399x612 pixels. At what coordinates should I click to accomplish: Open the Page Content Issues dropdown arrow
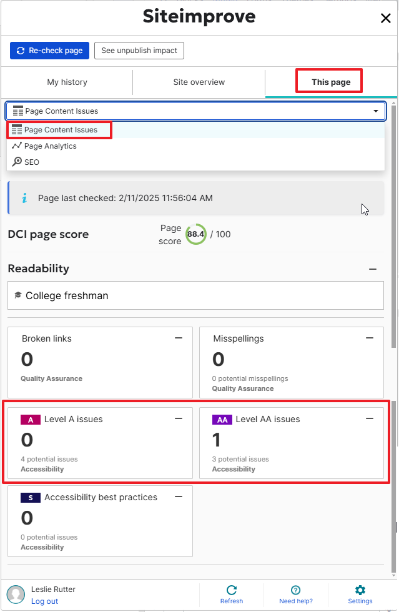pos(376,111)
